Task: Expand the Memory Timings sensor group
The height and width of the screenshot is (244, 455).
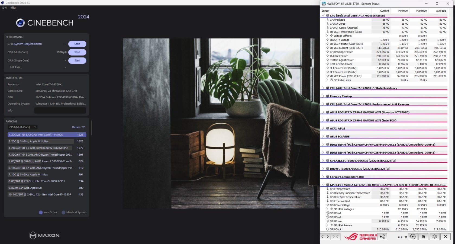Action: coord(323,96)
